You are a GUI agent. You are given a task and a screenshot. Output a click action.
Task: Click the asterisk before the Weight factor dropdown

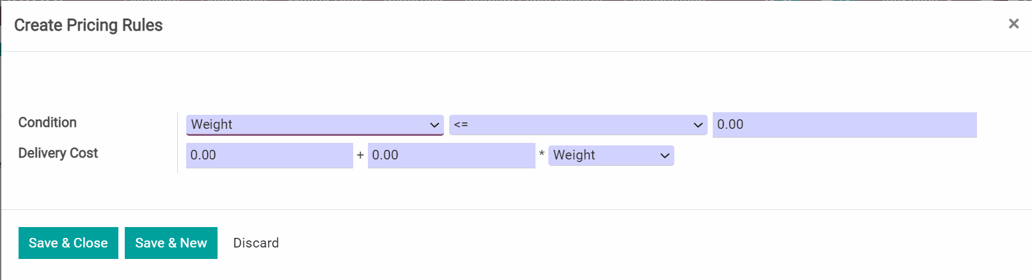click(x=542, y=154)
